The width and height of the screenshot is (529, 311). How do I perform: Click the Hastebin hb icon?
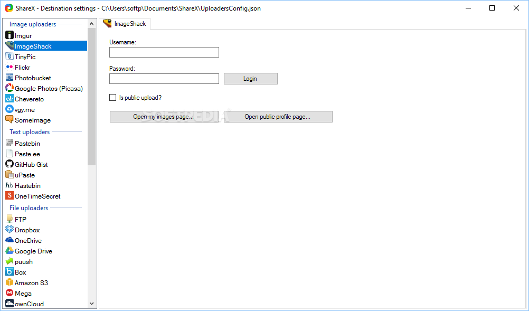tap(10, 185)
